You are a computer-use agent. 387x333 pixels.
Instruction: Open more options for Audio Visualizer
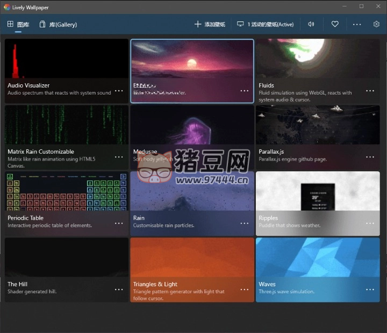[119, 91]
